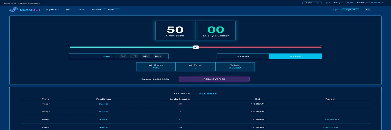Click the Payout column header

click(x=330, y=99)
